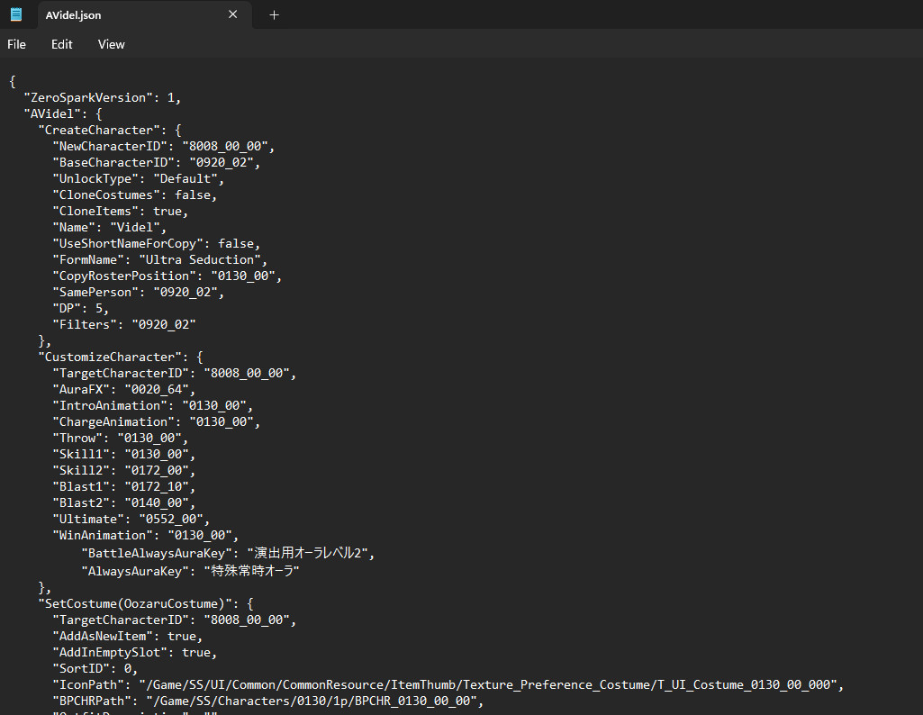The height and width of the screenshot is (715, 923).
Task: Click the "CreateCharacter" section name
Action: [101, 130]
